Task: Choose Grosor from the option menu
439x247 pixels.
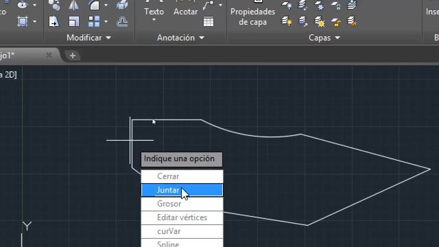Action: tap(182, 204)
